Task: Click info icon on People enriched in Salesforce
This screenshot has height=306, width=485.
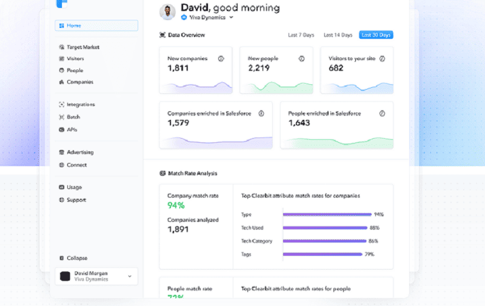Action: pos(383,113)
